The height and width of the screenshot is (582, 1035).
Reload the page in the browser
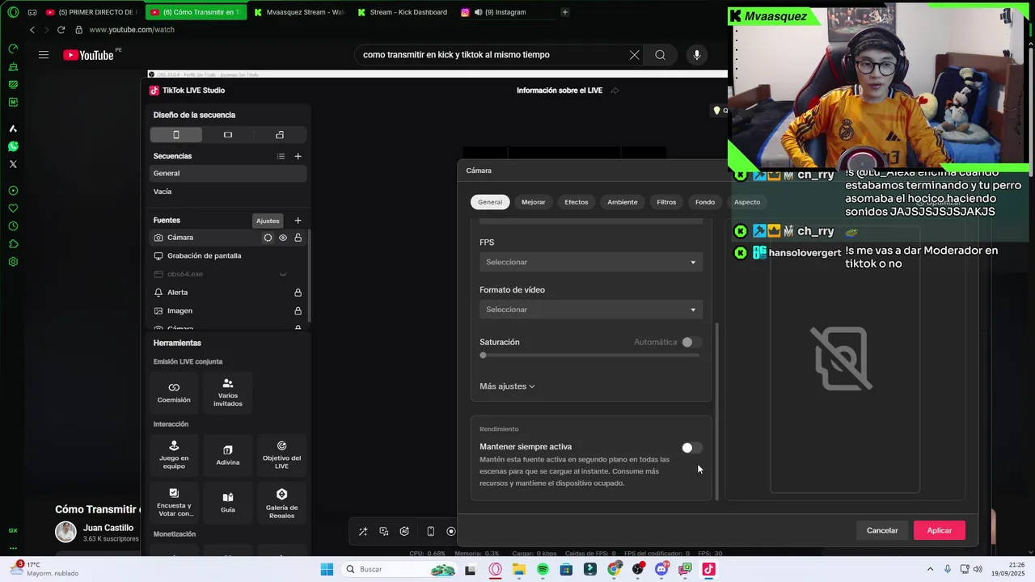point(61,30)
